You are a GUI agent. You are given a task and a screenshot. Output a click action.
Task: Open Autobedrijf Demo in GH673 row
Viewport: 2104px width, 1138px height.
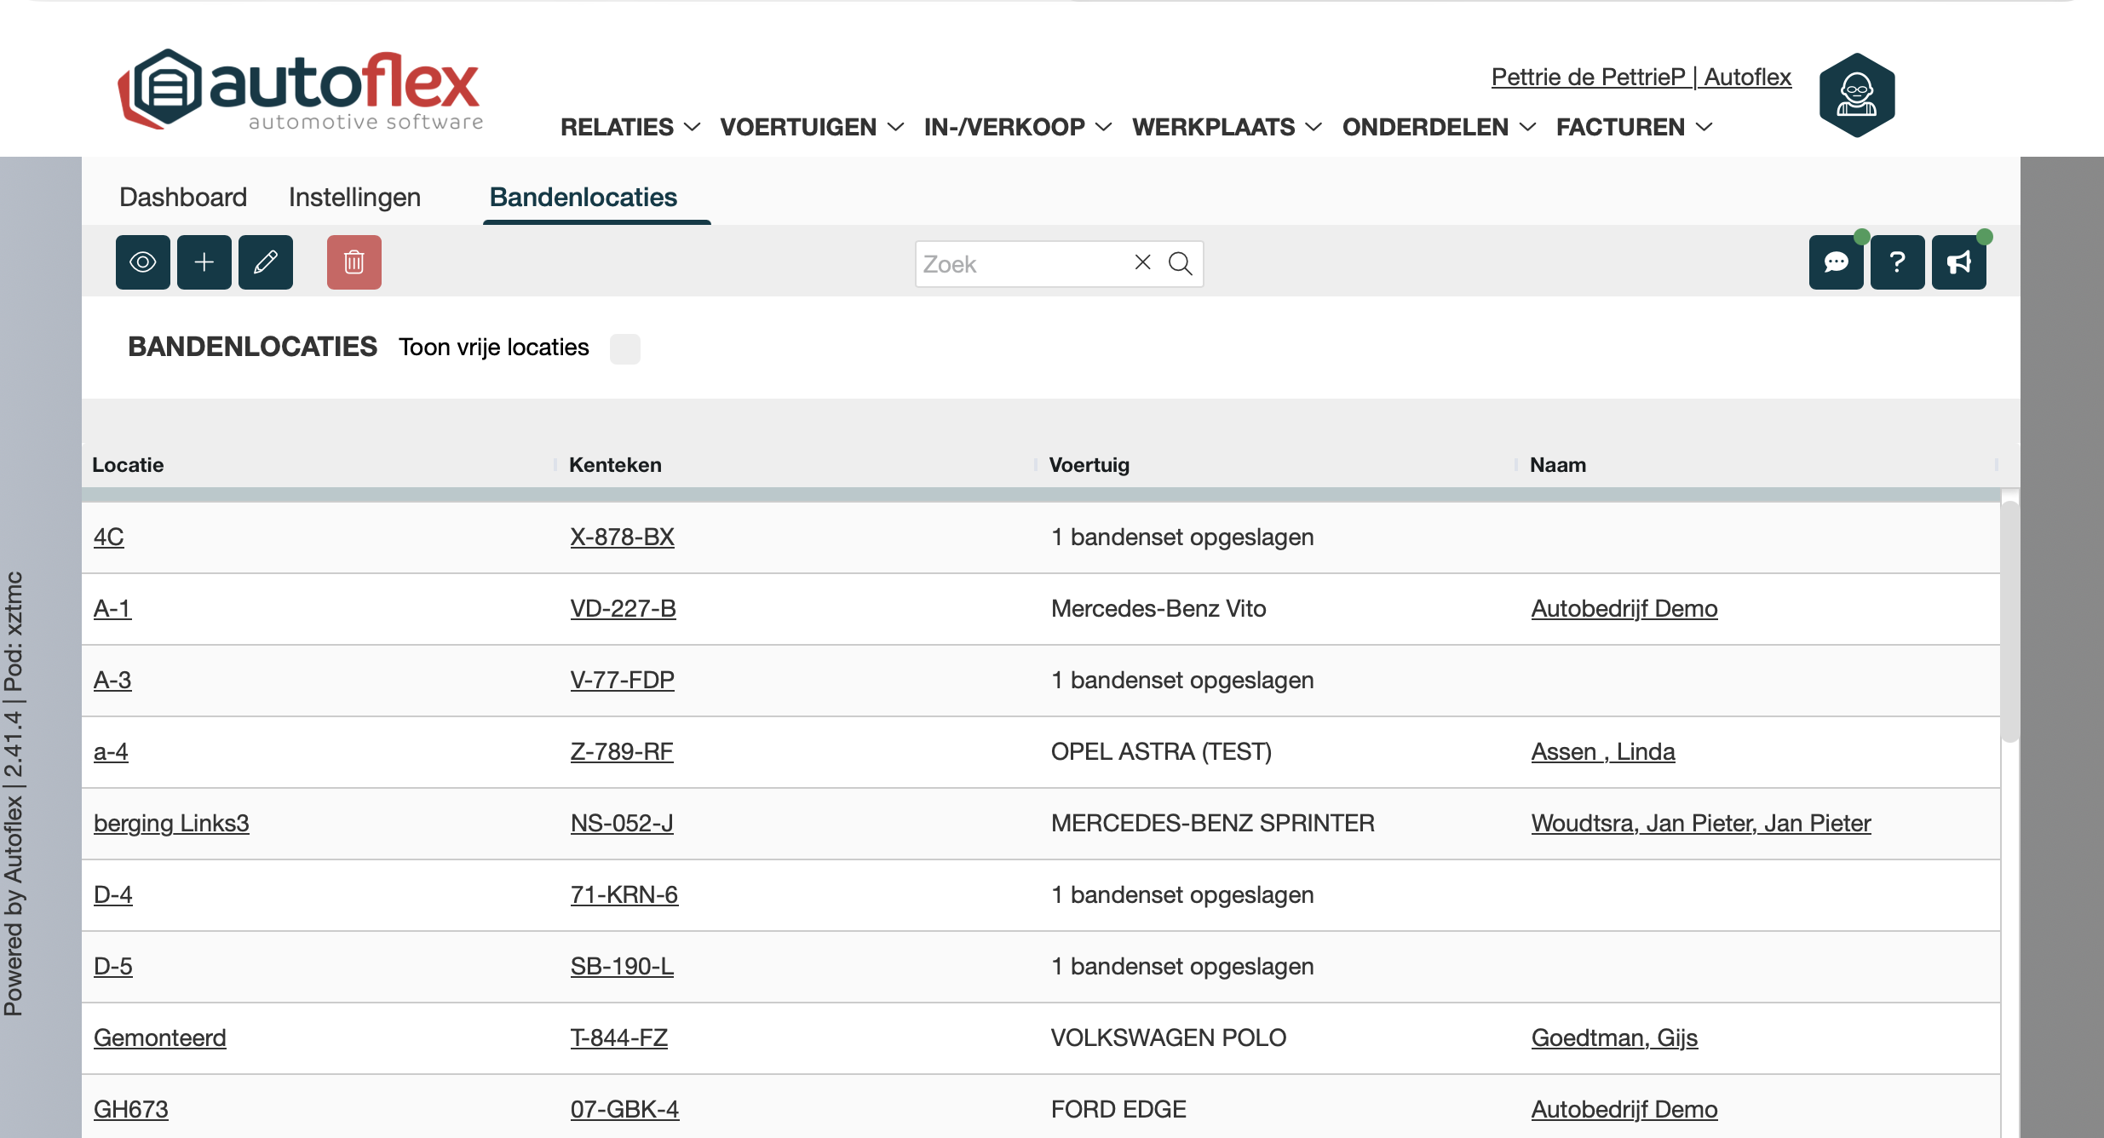pos(1624,1109)
